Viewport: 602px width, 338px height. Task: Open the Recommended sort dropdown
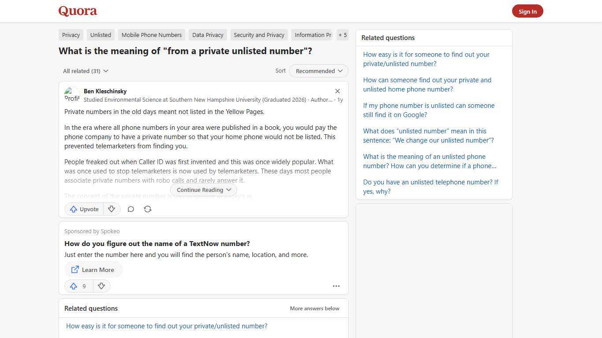pyautogui.click(x=318, y=71)
